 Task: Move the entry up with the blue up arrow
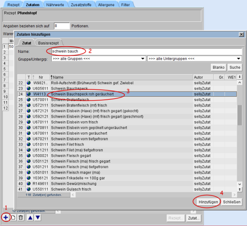(30, 217)
